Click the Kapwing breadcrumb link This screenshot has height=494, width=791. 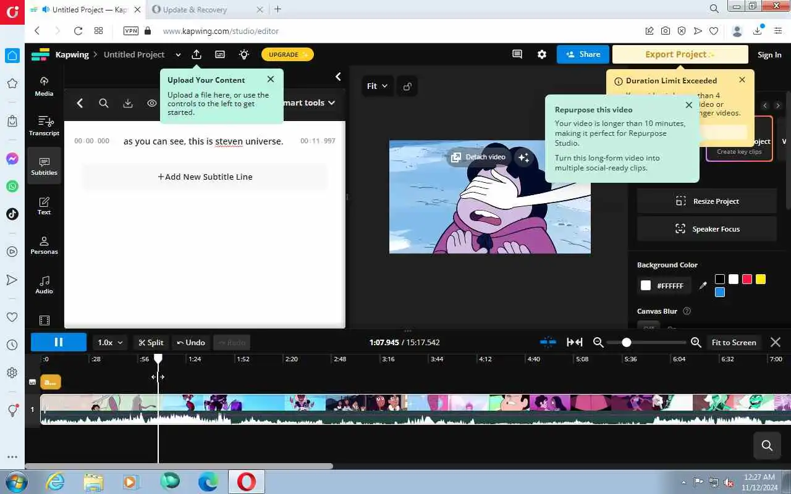coord(72,54)
